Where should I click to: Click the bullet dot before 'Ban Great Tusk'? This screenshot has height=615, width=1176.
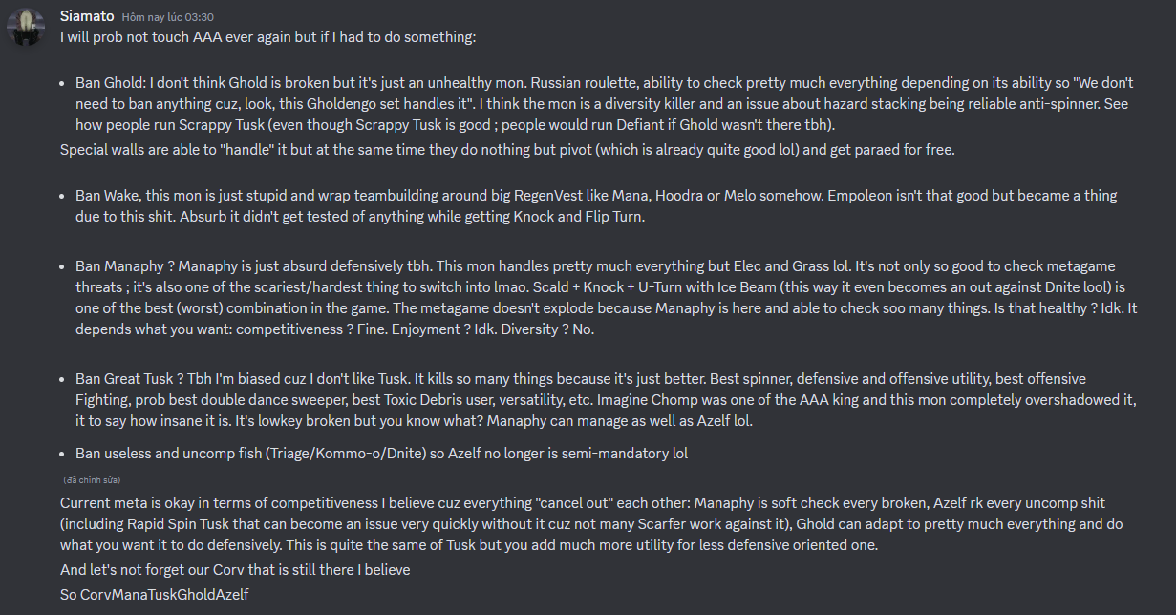point(64,379)
